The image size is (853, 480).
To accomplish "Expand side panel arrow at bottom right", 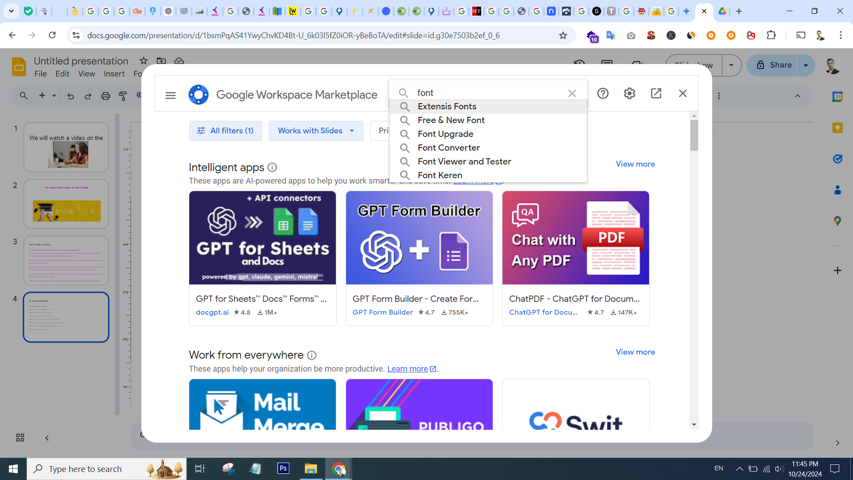I will coord(837,443).
